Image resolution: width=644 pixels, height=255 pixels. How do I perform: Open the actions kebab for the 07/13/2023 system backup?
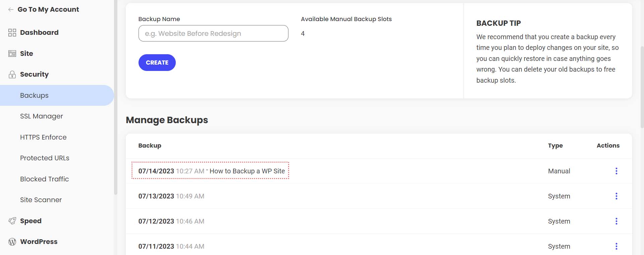coord(616,196)
